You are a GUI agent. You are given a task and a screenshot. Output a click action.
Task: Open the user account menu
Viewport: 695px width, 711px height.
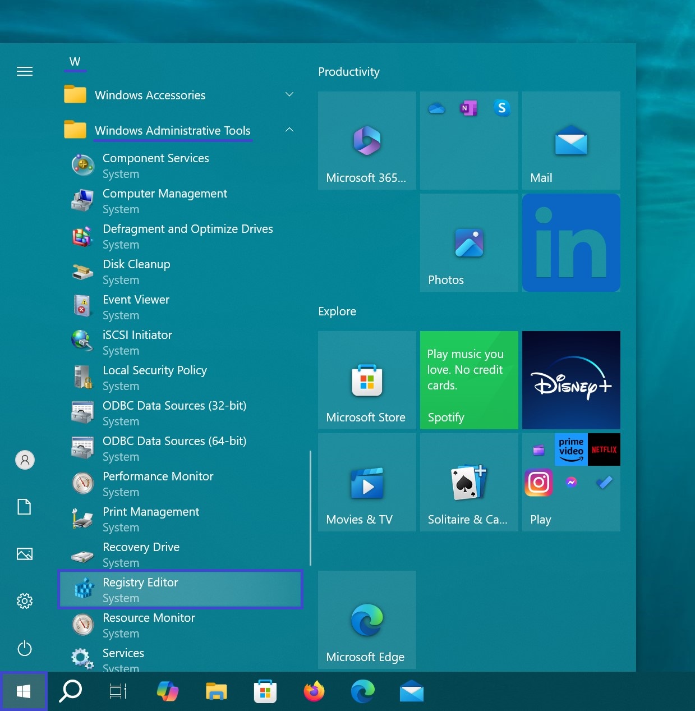[25, 460]
